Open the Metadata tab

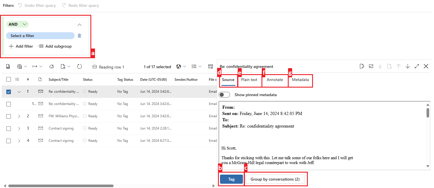[x=300, y=80]
